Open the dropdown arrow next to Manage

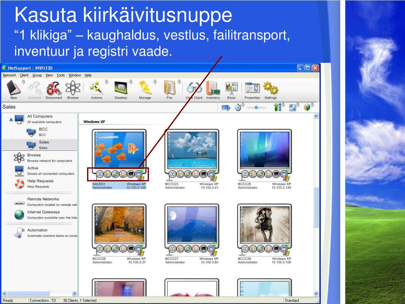[155, 82]
